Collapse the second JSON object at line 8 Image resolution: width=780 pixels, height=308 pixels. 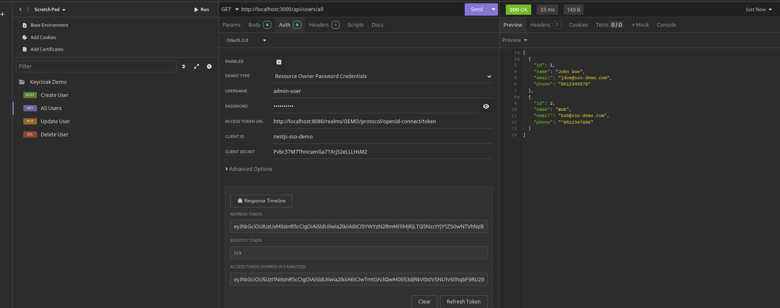[x=518, y=97]
